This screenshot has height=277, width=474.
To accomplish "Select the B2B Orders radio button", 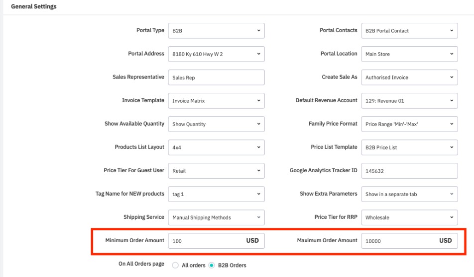I will point(212,266).
